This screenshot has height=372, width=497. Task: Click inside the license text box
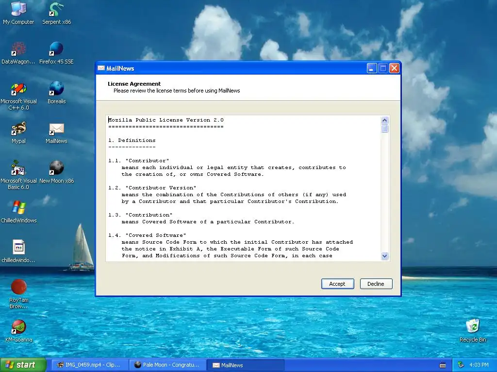[x=244, y=188]
